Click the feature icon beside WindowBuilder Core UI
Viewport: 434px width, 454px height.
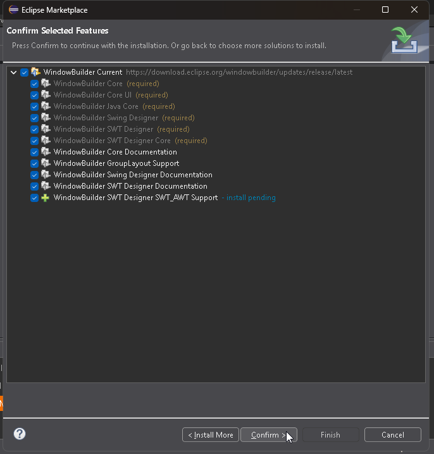coord(46,95)
